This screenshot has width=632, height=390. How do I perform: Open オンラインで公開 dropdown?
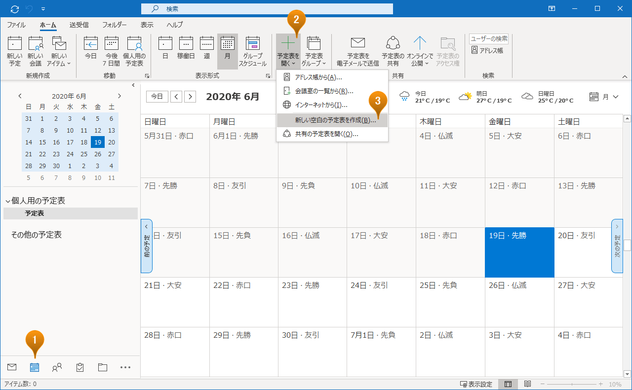420,51
